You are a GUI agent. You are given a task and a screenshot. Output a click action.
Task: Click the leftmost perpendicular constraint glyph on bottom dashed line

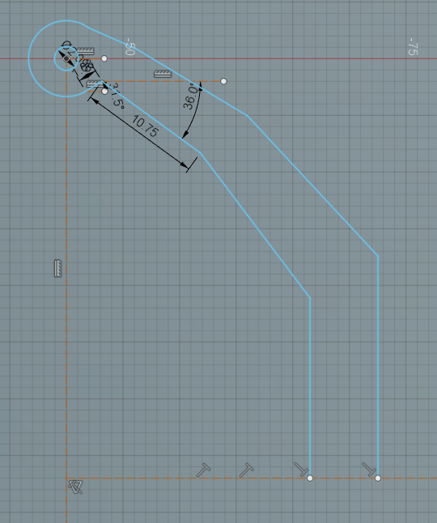(203, 470)
